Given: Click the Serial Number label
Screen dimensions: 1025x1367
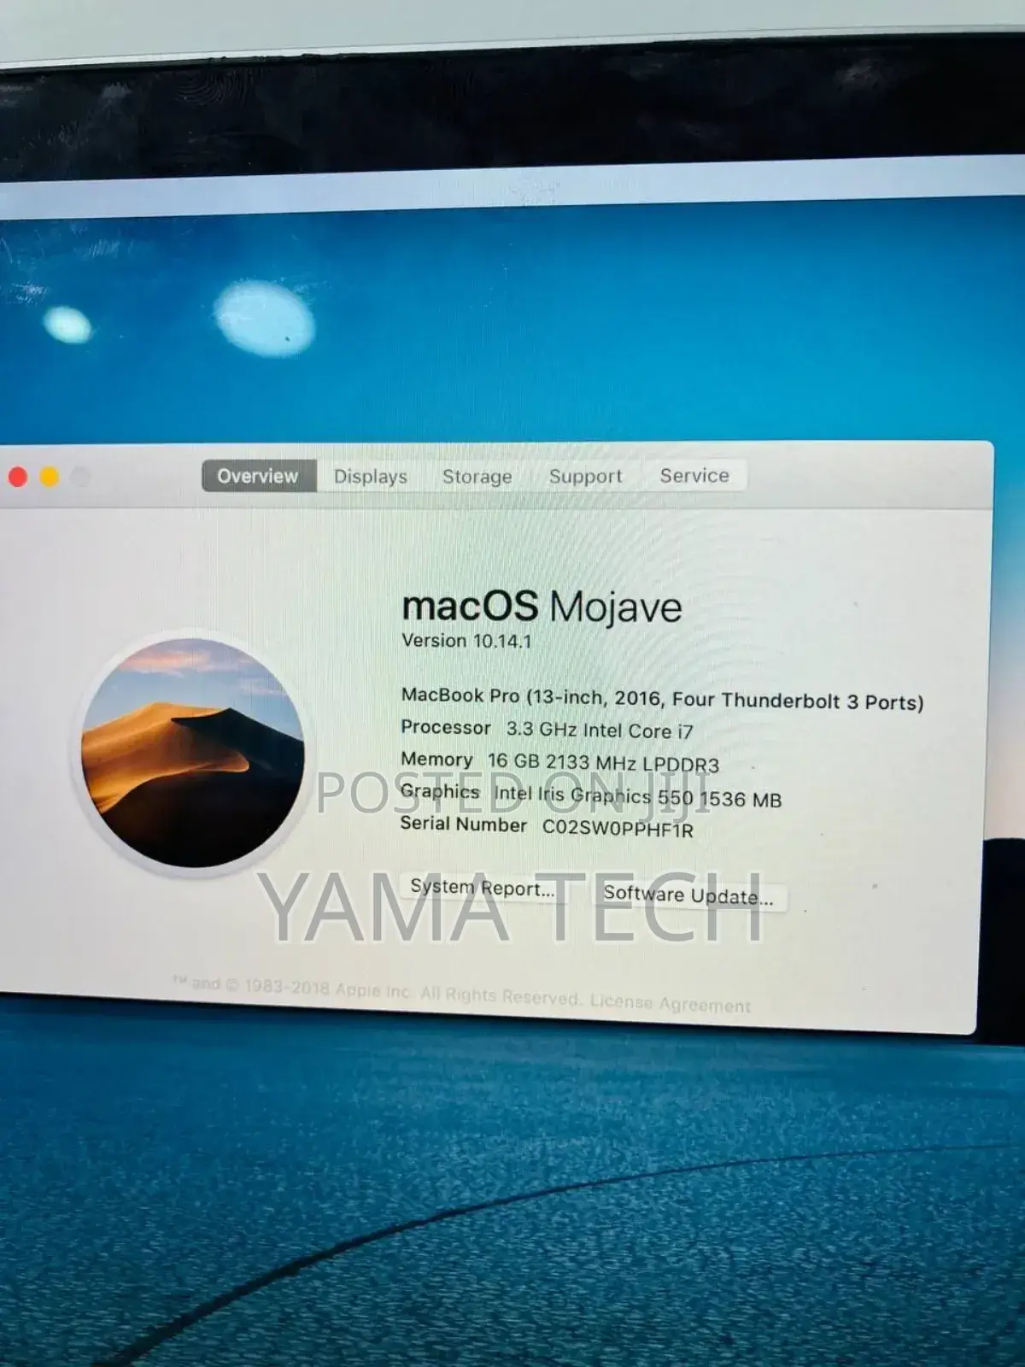Looking at the screenshot, I should pos(464,824).
